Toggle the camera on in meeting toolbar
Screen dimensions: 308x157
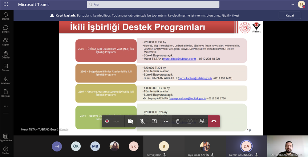[x=130, y=121]
